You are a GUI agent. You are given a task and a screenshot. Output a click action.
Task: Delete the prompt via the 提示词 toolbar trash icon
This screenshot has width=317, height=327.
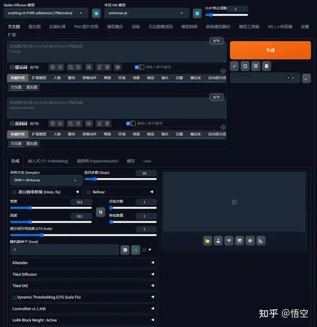[x=107, y=67]
